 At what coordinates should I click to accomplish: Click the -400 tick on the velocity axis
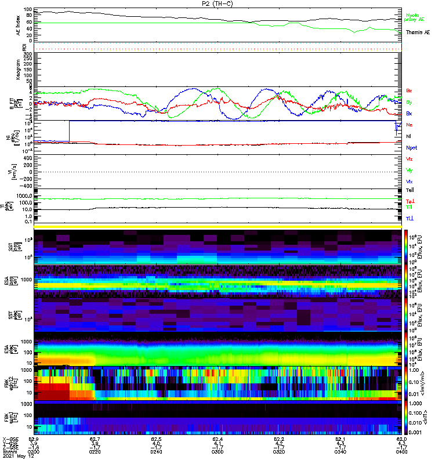26,186
